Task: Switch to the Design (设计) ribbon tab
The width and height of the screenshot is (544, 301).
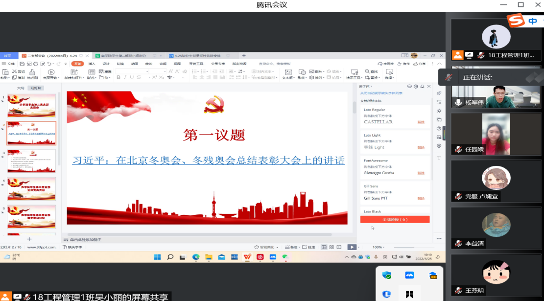Action: 106,64
